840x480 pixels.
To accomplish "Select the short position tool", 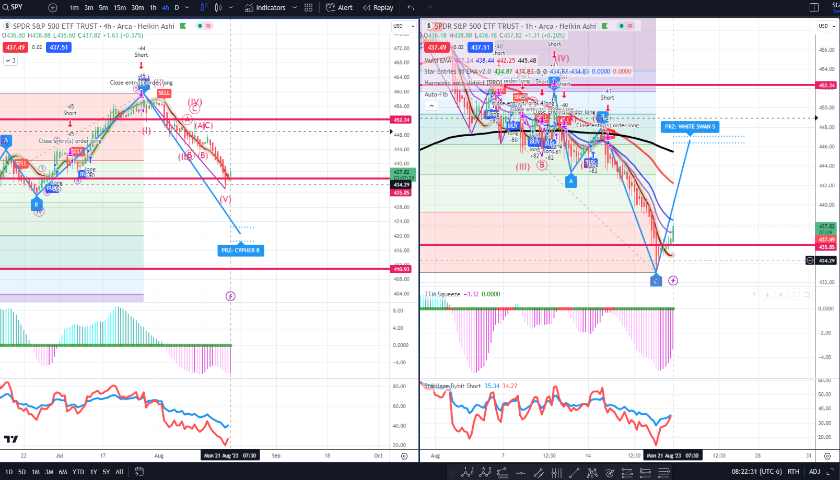I will coord(645,473).
